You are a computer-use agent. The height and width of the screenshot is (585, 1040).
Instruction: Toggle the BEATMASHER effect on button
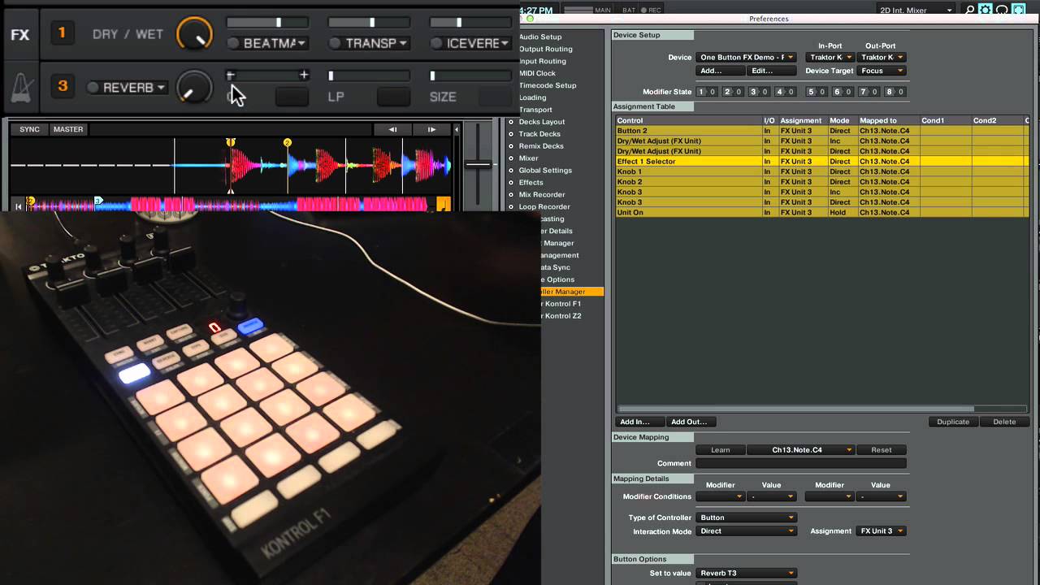click(x=233, y=43)
